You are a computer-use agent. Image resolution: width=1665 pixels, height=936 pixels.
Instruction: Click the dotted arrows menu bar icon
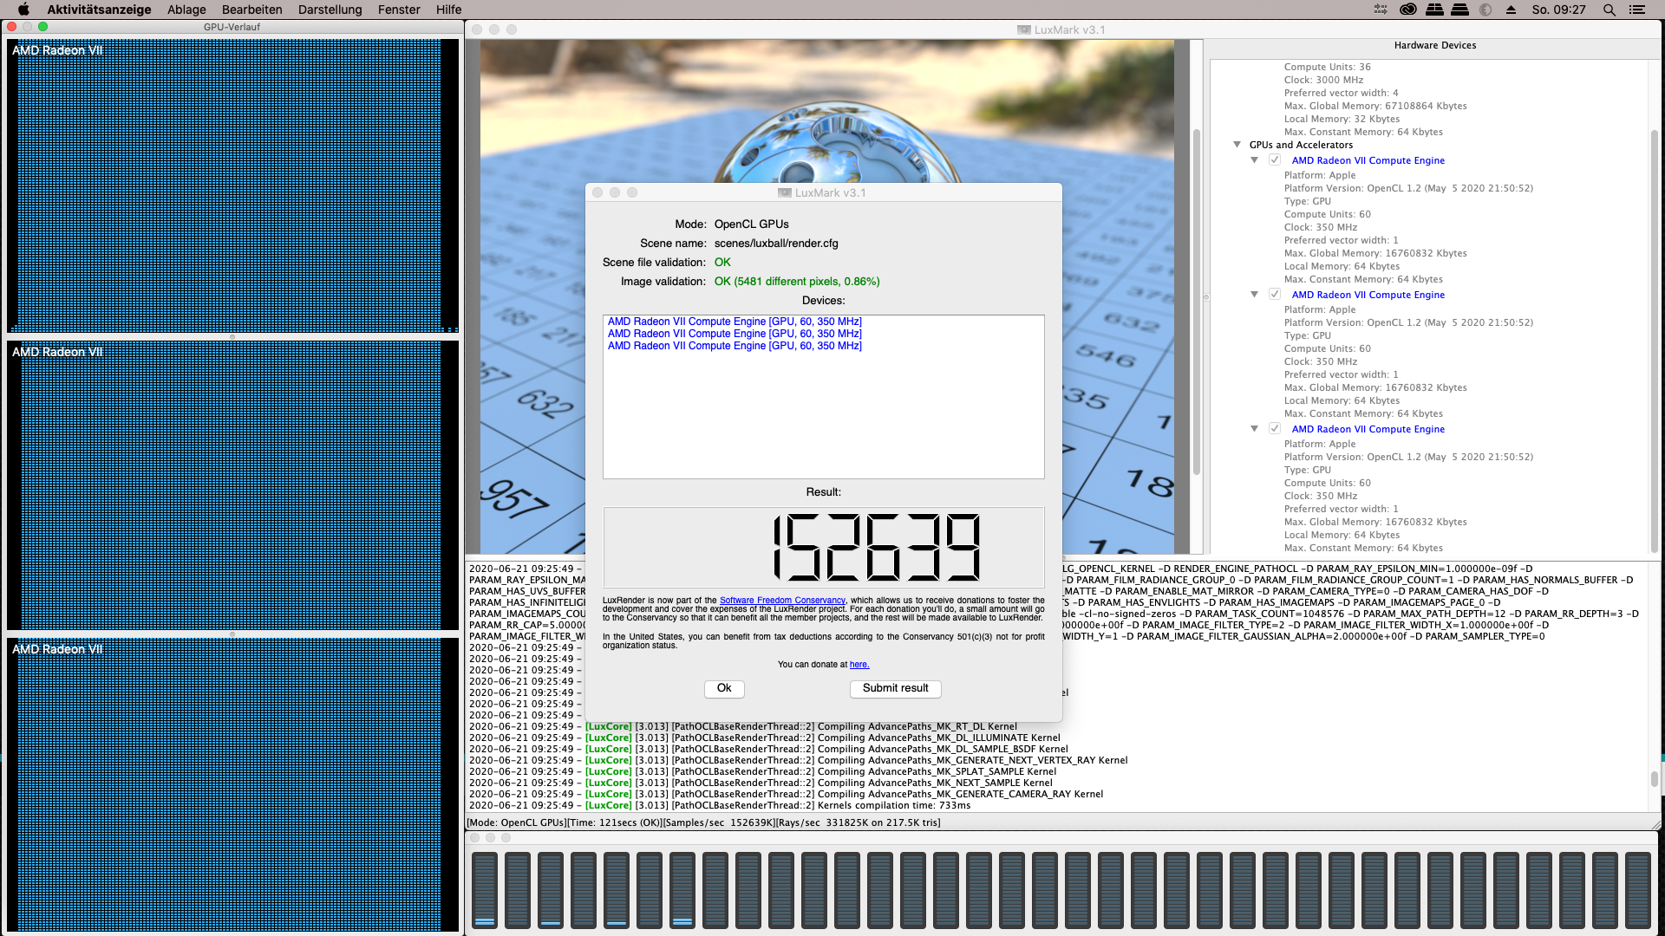coord(1381,10)
